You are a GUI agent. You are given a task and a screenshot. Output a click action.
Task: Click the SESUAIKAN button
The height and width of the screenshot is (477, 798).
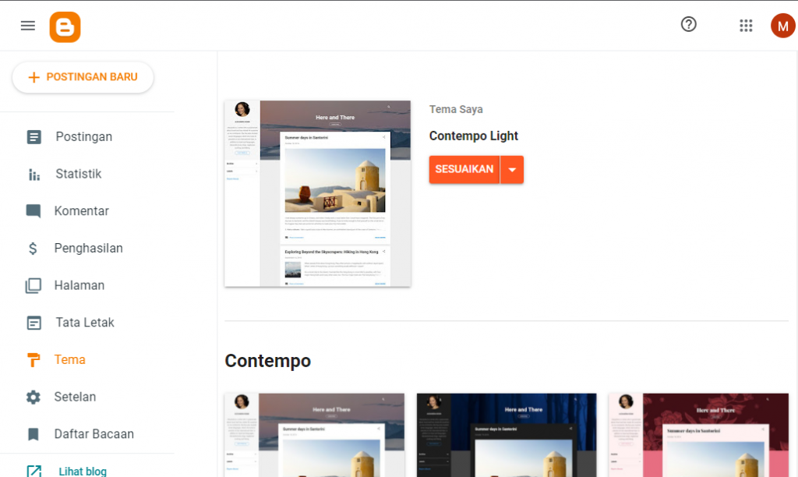click(466, 169)
